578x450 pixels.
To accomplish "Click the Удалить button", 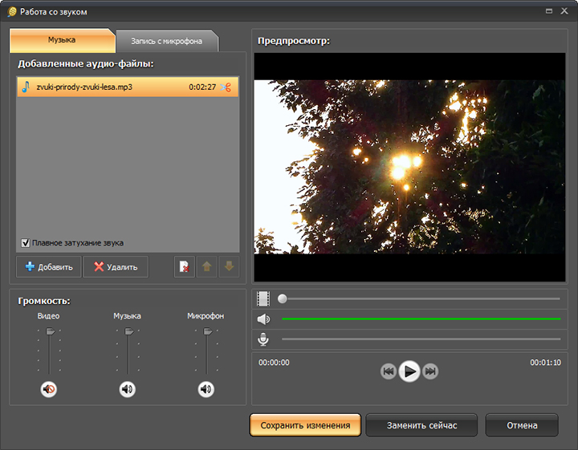I will (x=116, y=266).
